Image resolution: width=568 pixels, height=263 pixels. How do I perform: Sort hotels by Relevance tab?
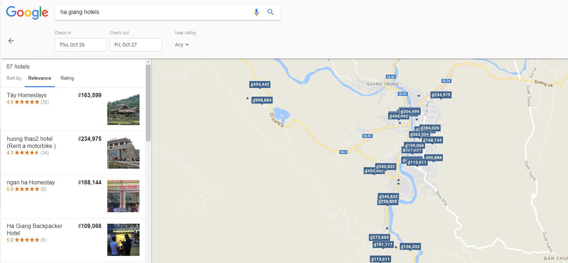coord(40,78)
